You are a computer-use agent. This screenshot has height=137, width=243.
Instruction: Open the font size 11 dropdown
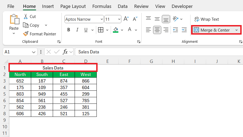119,19
